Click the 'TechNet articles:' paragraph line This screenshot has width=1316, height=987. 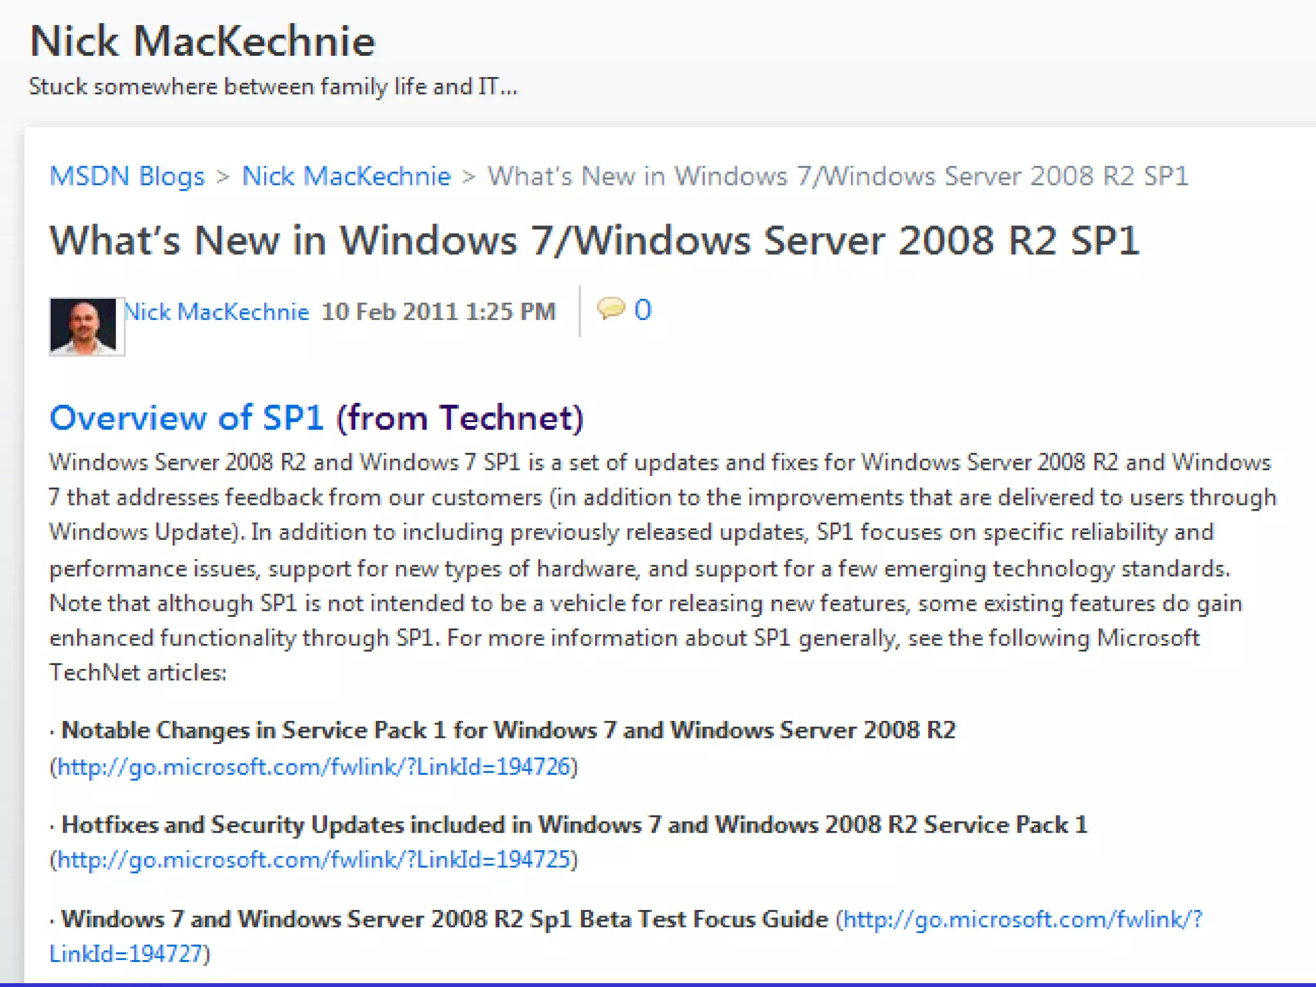[x=138, y=673]
